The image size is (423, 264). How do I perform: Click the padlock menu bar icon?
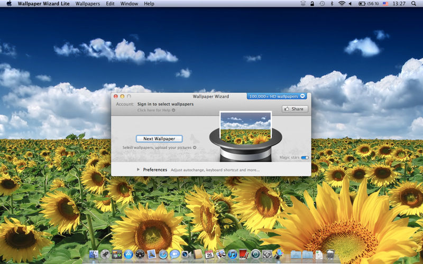click(312, 4)
